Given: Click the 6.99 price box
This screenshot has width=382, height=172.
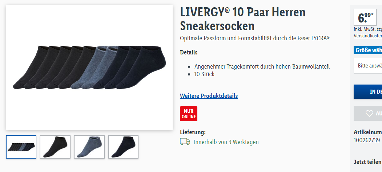Looking at the screenshot, I should point(365,17).
